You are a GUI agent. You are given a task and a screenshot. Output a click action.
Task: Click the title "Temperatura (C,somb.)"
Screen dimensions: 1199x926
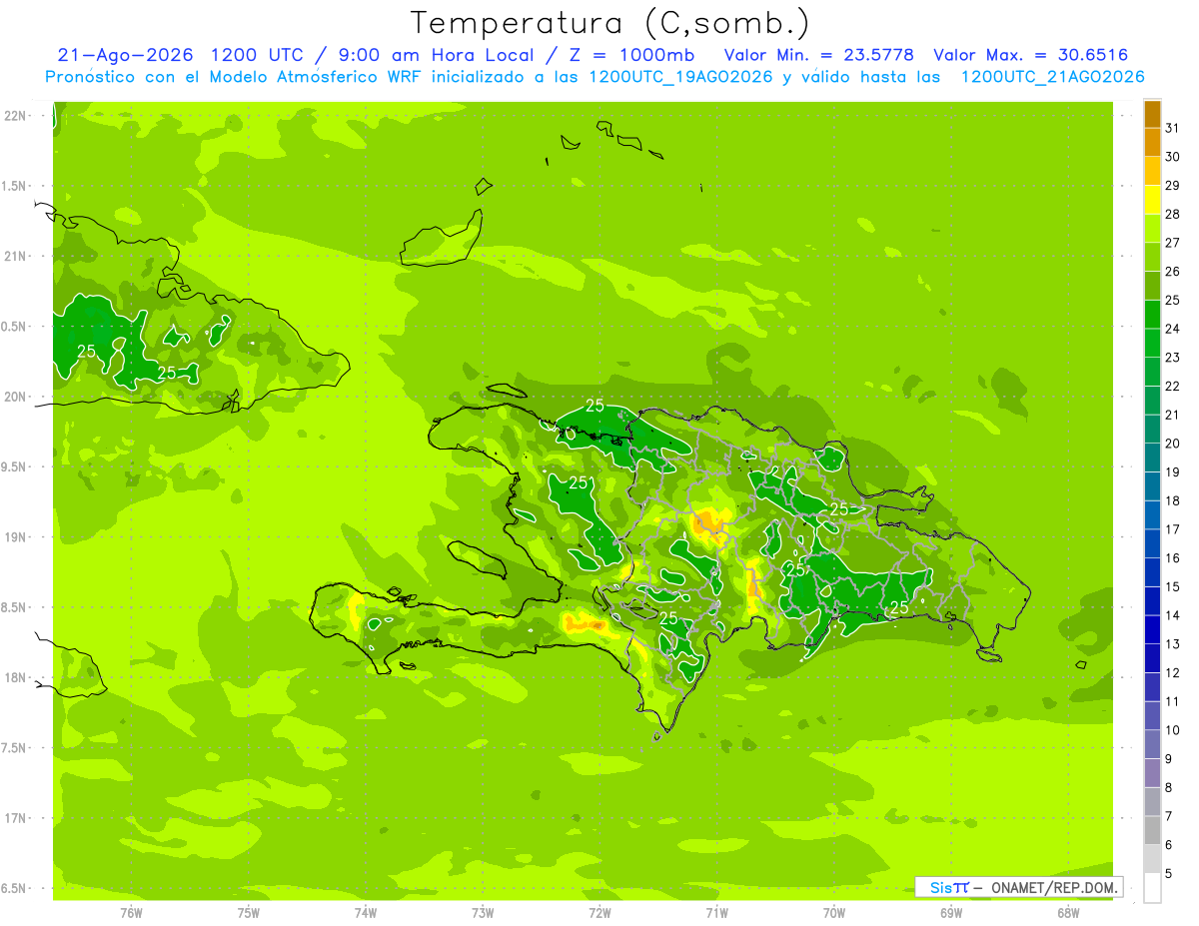[x=610, y=24]
